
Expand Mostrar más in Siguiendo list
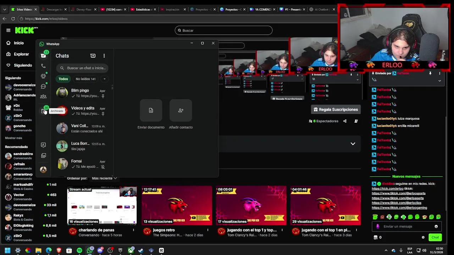(13, 138)
